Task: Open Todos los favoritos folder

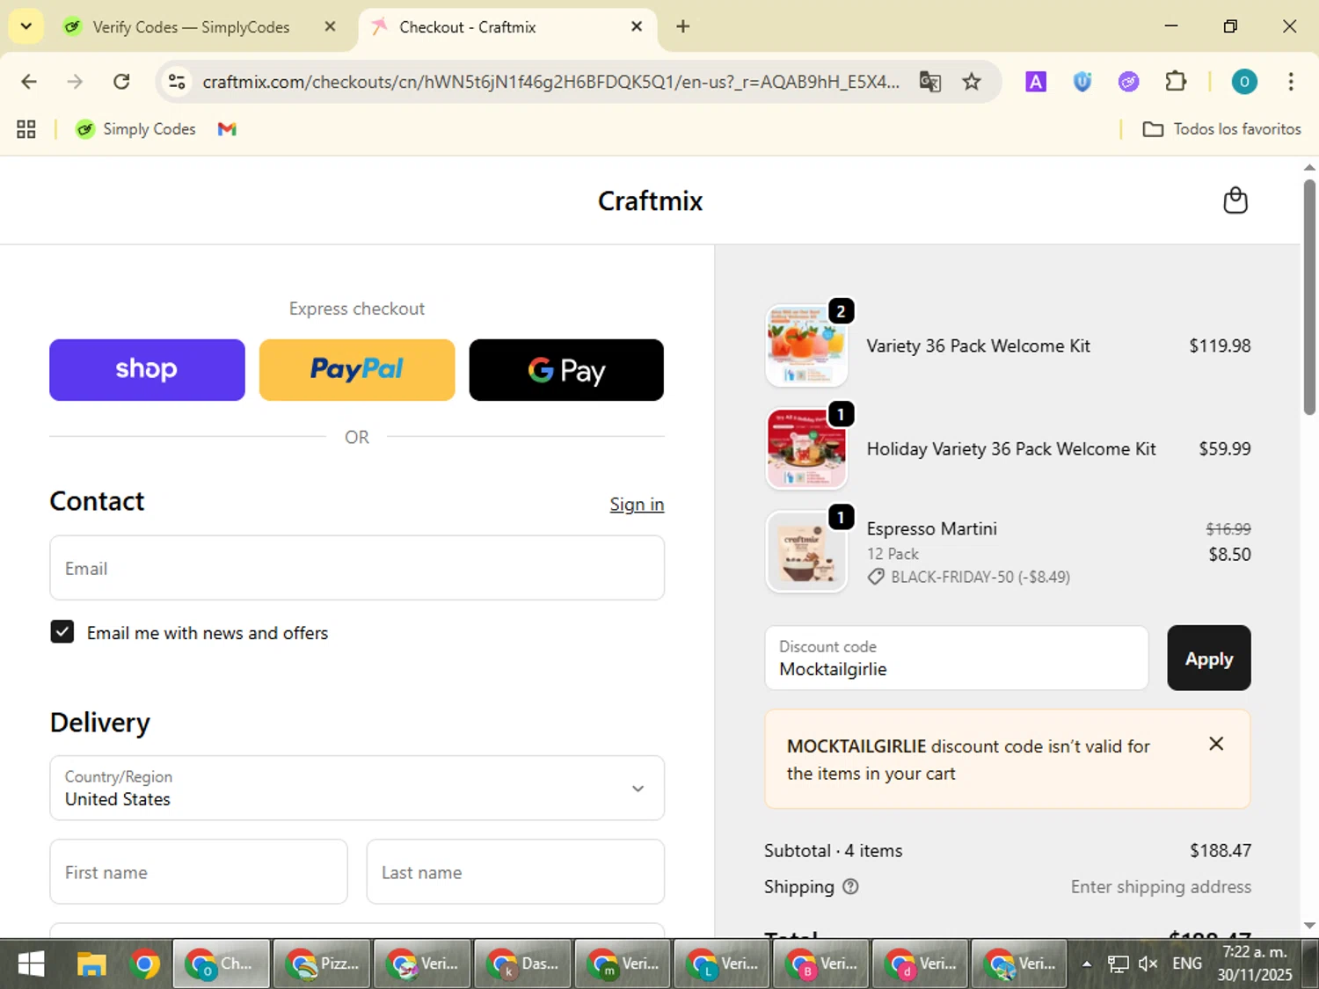Action: coord(1221,129)
